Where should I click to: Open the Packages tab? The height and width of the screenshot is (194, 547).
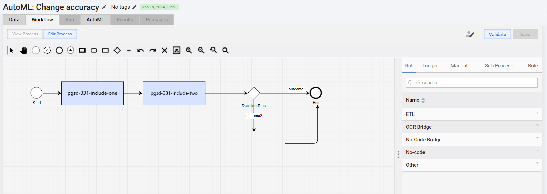pyautogui.click(x=157, y=20)
